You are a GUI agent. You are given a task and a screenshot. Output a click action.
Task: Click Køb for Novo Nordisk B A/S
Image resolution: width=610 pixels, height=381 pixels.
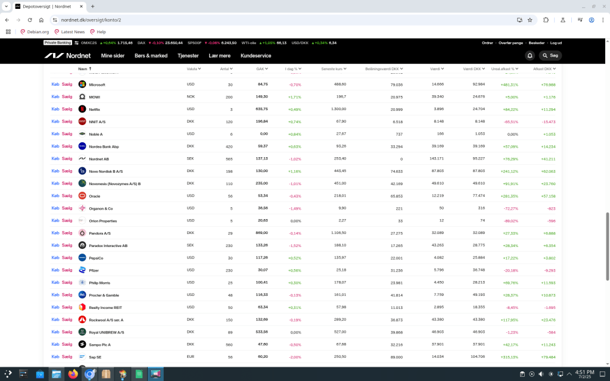click(x=55, y=171)
